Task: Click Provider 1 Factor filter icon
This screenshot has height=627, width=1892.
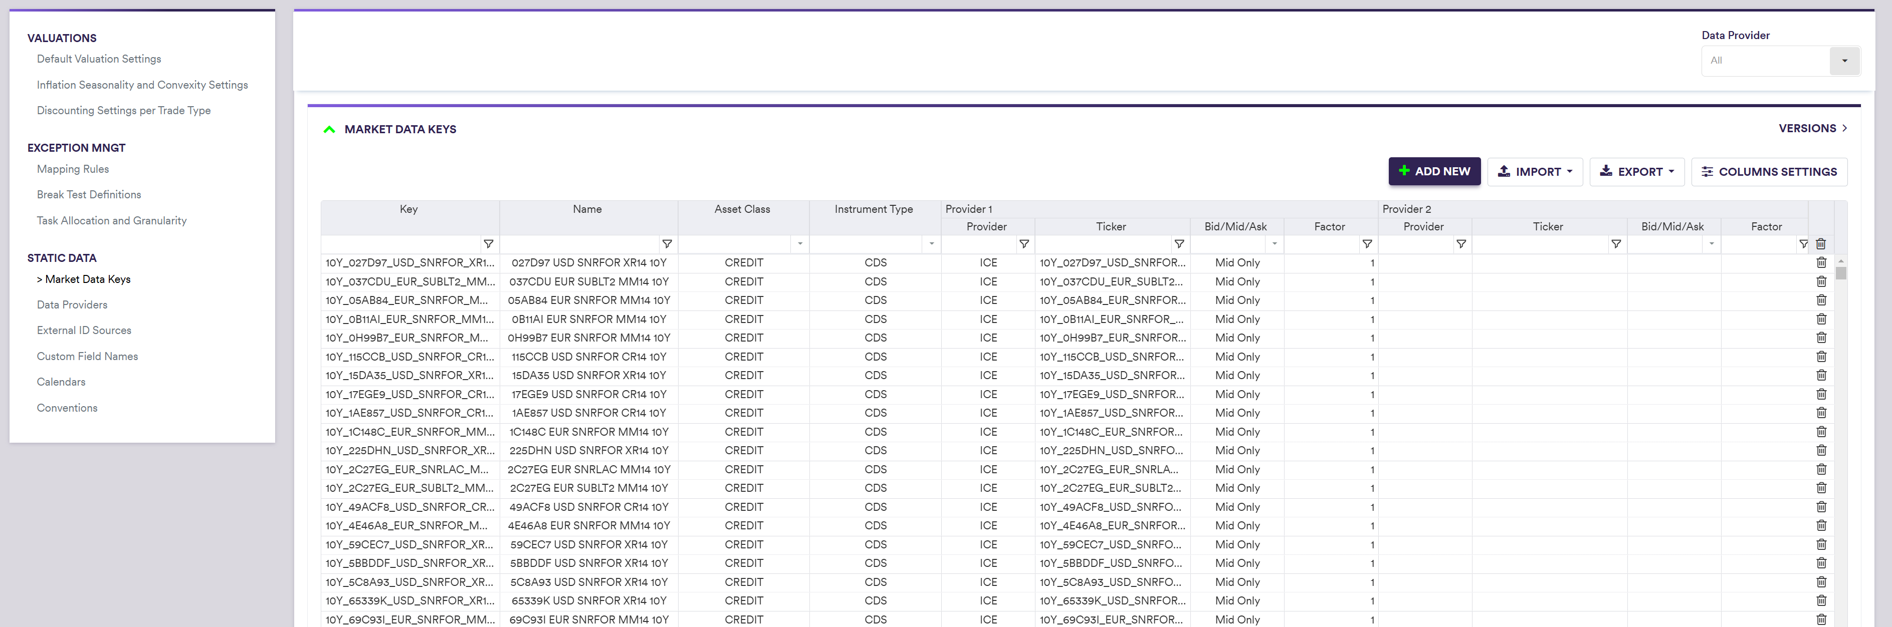Action: pos(1367,244)
